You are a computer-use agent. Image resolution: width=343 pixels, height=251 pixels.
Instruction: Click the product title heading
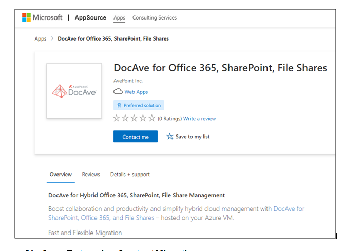[x=220, y=68]
